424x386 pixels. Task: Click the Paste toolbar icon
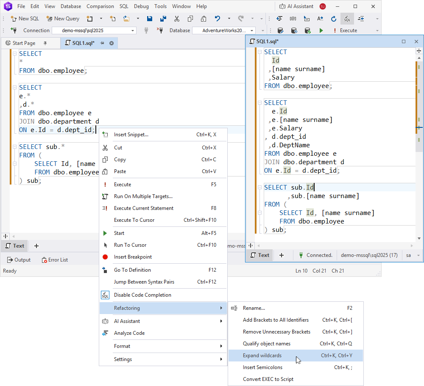coord(204,19)
